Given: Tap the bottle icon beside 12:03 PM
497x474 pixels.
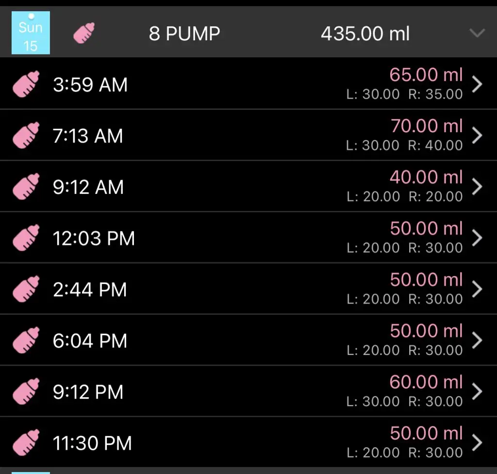Looking at the screenshot, I should 26,237.
